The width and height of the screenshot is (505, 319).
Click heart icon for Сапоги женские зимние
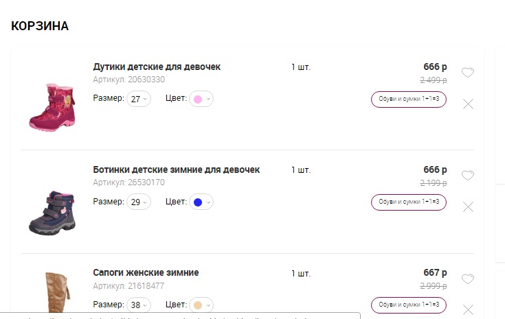(x=468, y=279)
